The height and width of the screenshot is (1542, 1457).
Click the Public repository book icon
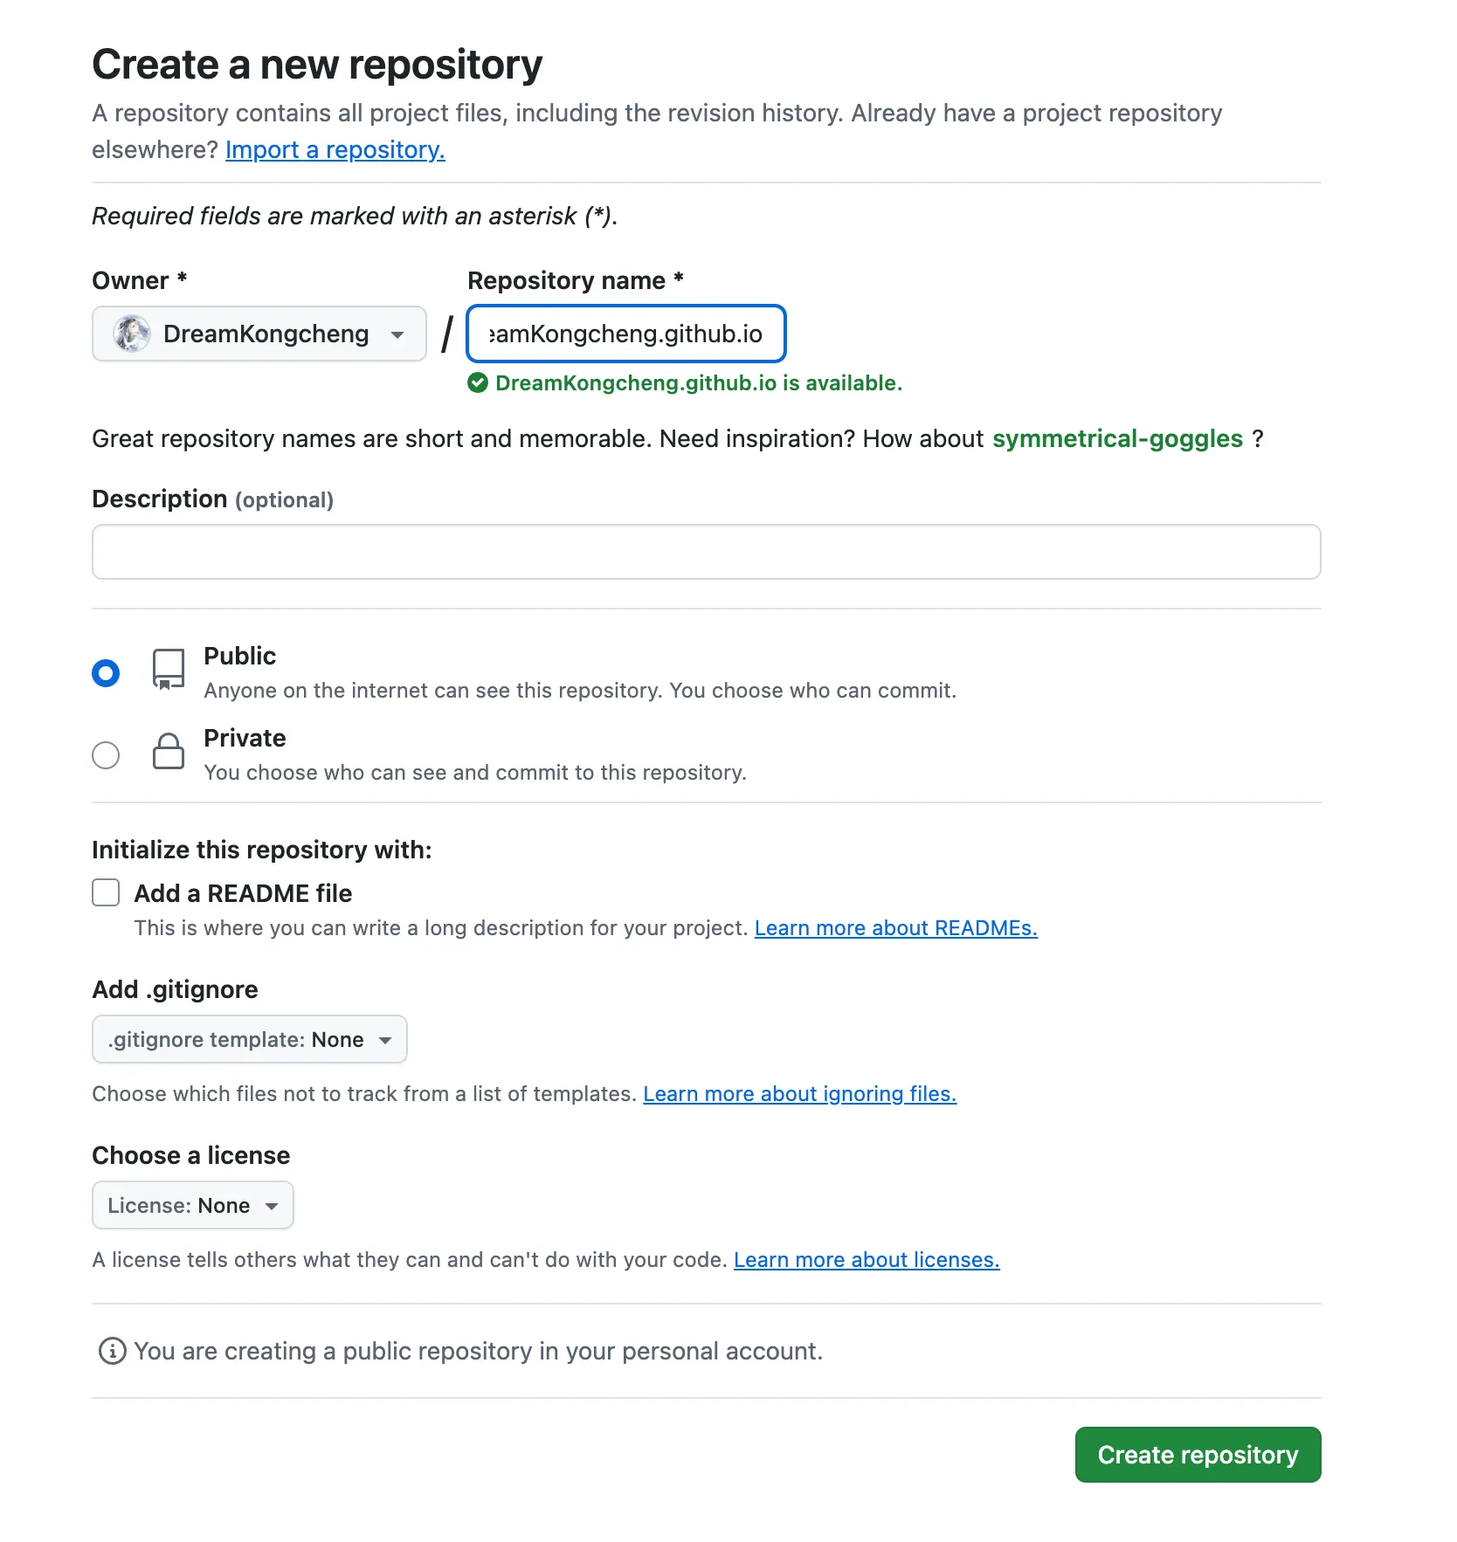(169, 670)
